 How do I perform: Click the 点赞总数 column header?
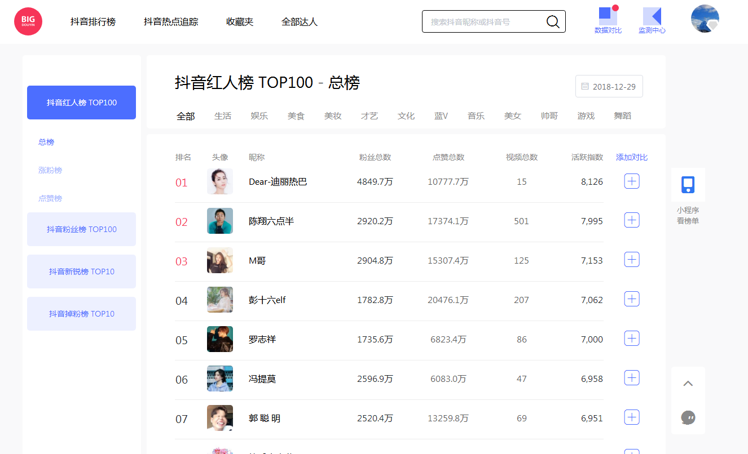pos(448,157)
